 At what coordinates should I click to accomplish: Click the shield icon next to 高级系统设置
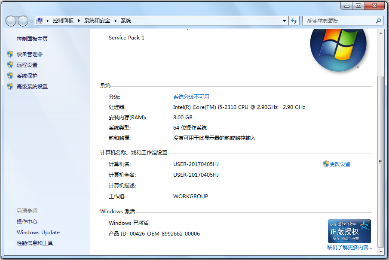coord(10,86)
